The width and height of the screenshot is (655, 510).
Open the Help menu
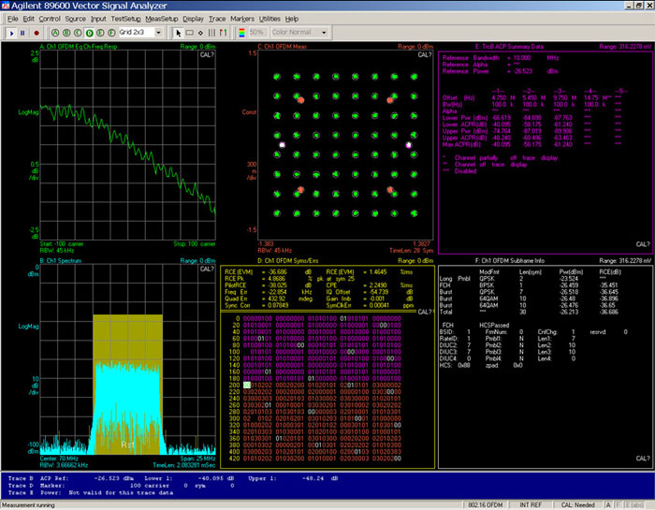click(292, 19)
